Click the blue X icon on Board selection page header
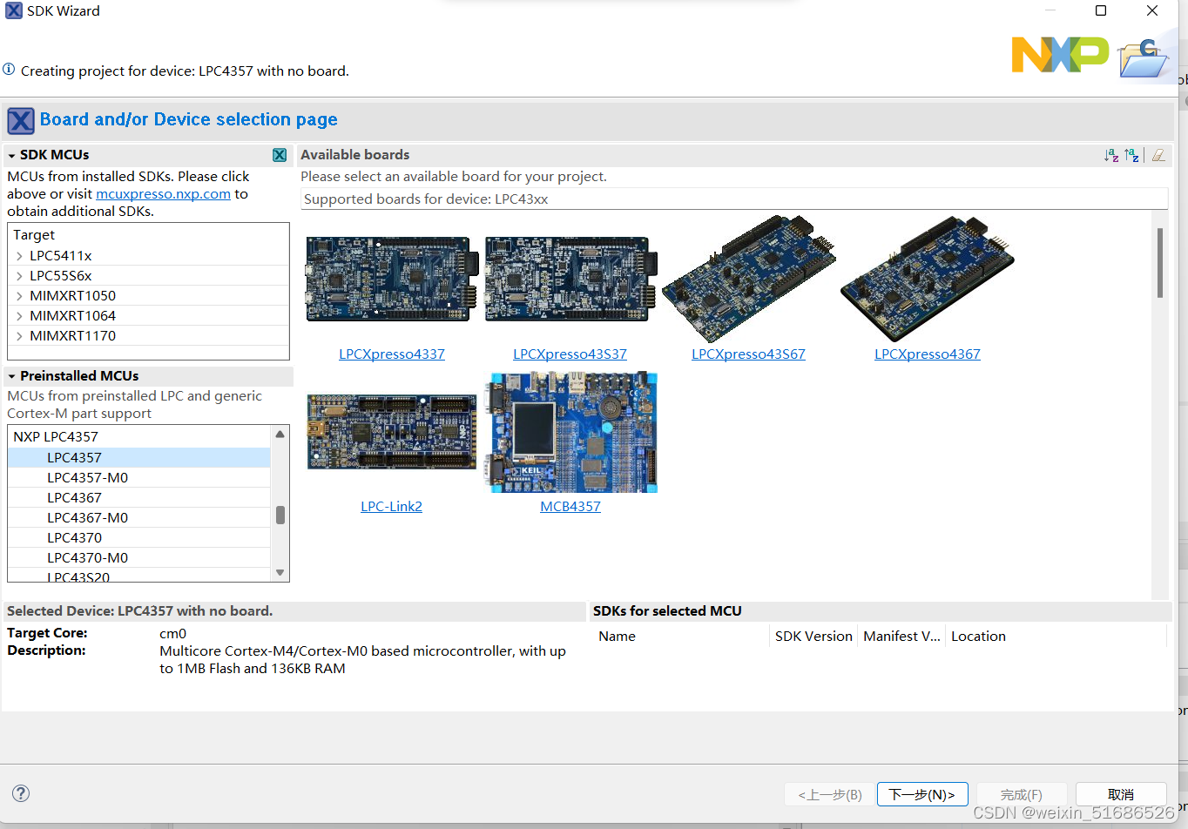The height and width of the screenshot is (829, 1188). (20, 120)
